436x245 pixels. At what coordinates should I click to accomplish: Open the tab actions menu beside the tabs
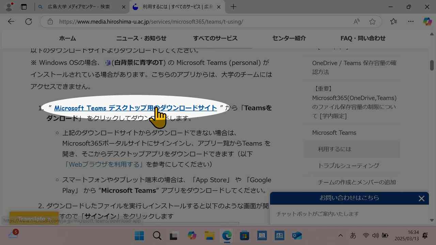click(24, 7)
